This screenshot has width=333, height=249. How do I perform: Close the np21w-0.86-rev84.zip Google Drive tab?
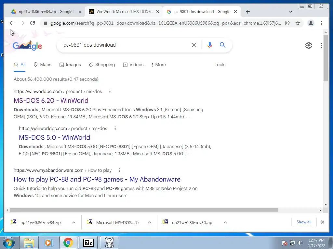pyautogui.click(x=80, y=12)
